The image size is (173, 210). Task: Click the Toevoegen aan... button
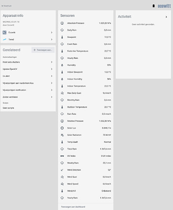pyautogui.click(x=43, y=50)
